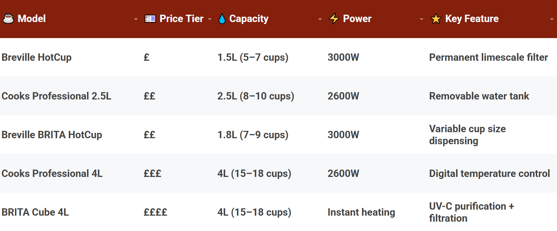The height and width of the screenshot is (231, 557).
Task: Select the Digital temperature control feature text
Action: click(x=490, y=174)
